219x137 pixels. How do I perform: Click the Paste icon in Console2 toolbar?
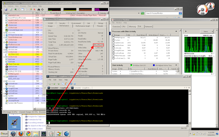pyautogui.click(x=67, y=84)
